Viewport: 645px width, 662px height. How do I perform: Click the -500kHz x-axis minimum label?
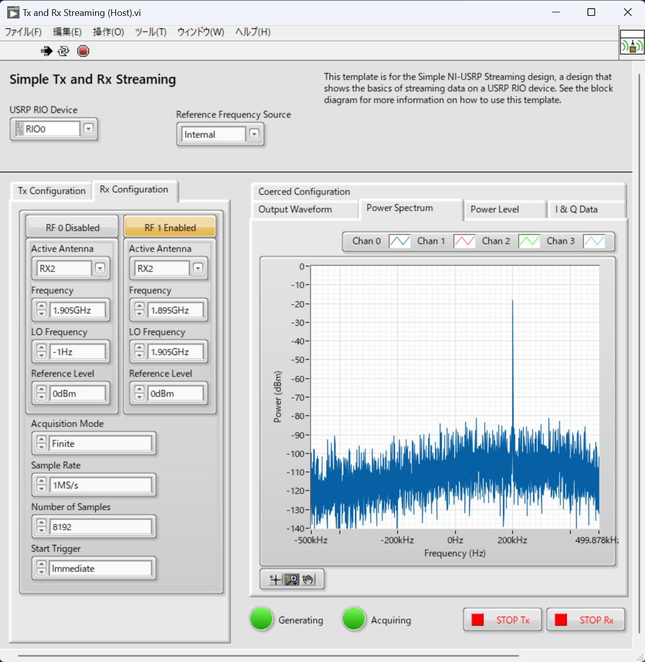[x=311, y=540]
